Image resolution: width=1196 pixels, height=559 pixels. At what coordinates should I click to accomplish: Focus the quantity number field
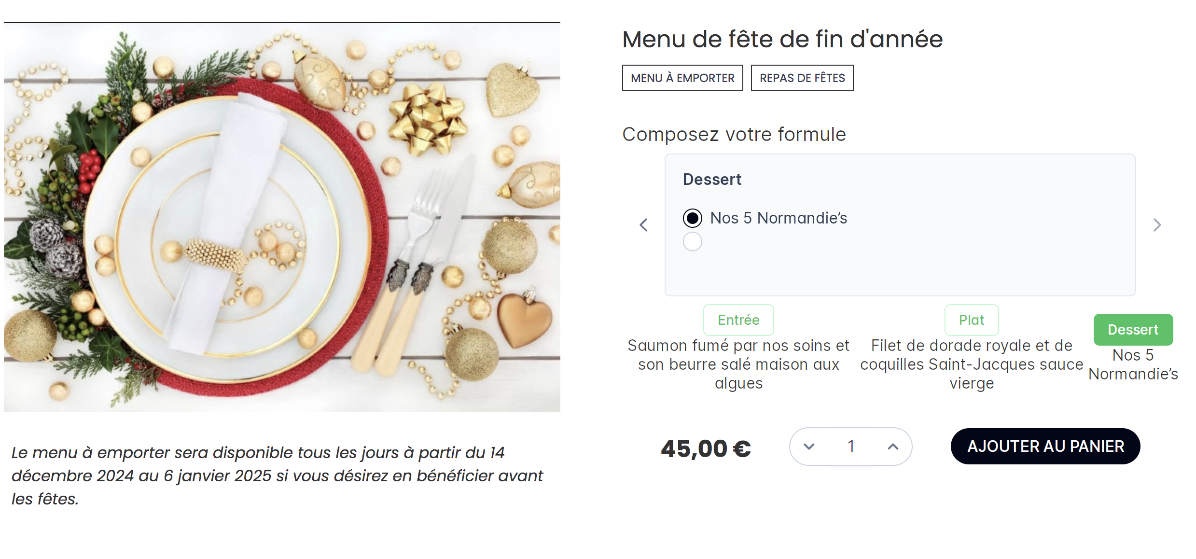(x=851, y=447)
